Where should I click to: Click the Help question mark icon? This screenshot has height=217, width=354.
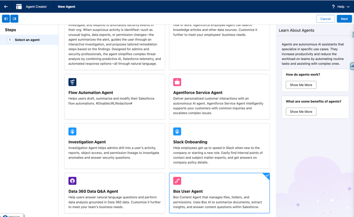pos(333,7)
